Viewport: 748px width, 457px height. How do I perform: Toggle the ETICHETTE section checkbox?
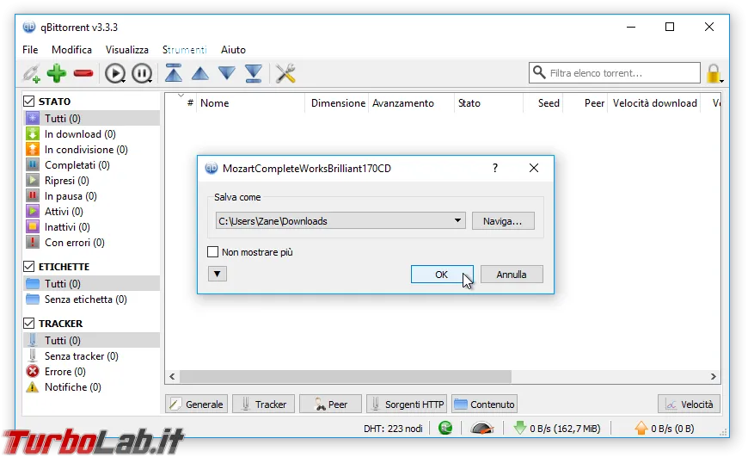(x=28, y=267)
